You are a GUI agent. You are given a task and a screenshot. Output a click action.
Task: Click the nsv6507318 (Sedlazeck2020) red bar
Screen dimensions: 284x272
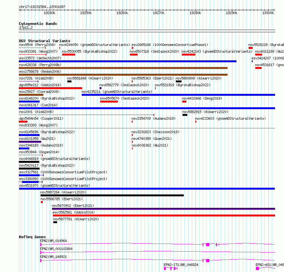click(x=134, y=55)
